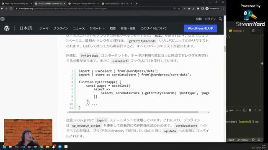Open the テーマ menu item
Image resolution: width=268 pixels, height=150 pixels.
(x=44, y=28)
